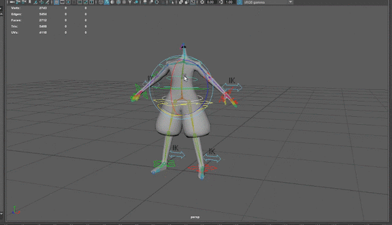Toggle Multisample Anti-aliasing icon
This screenshot has width=392, height=225.
[x=157, y=2]
